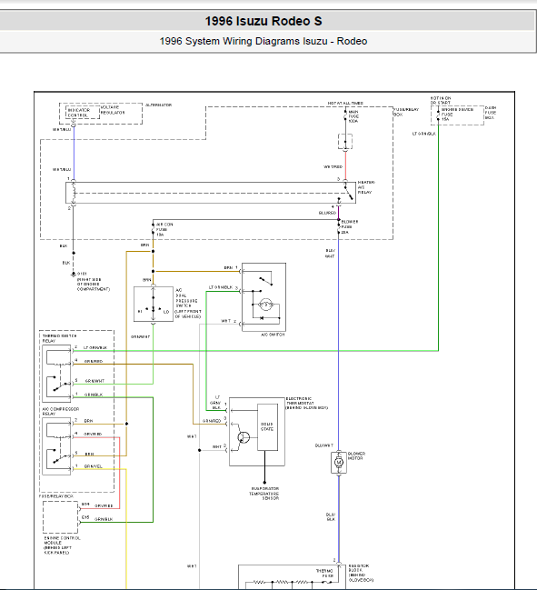The image size is (537, 590).
Task: Click the "1996 Isuzu Rodeo S" title header
Action: 264,21
